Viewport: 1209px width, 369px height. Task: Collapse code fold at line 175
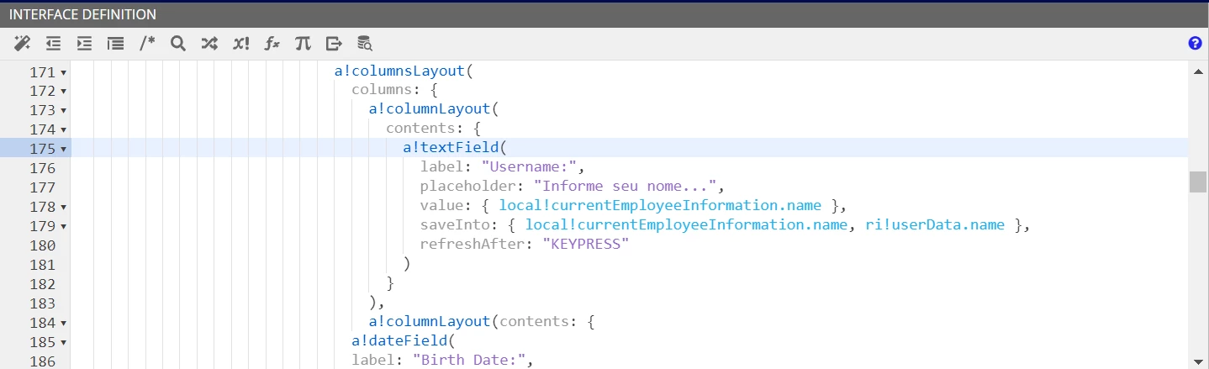click(63, 150)
